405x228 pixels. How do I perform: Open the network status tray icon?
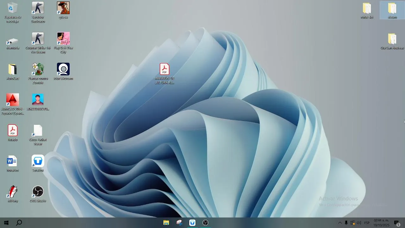tap(352, 223)
